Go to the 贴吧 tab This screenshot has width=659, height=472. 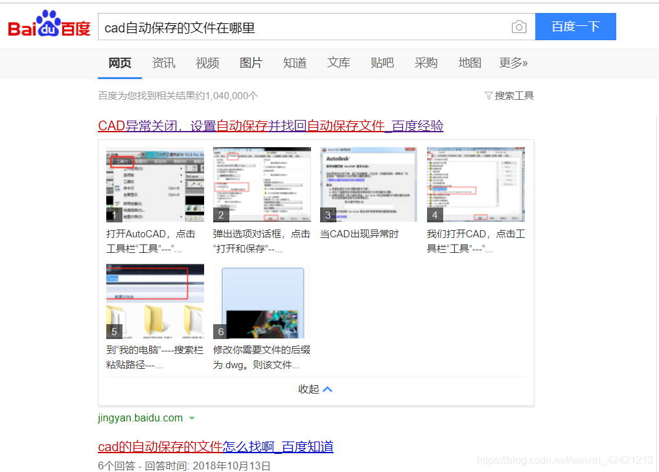coord(382,63)
